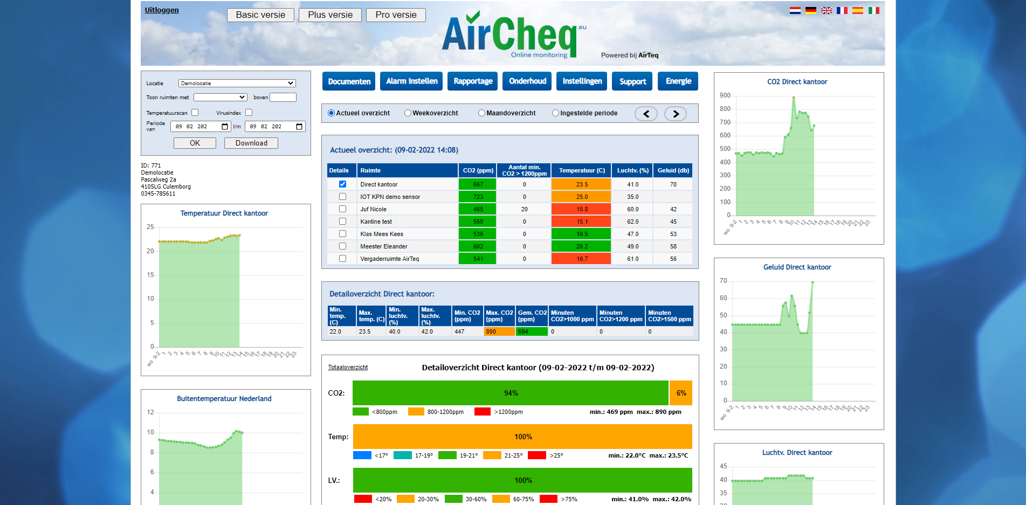
Task: Click the green 100% LV bar
Action: tap(522, 480)
